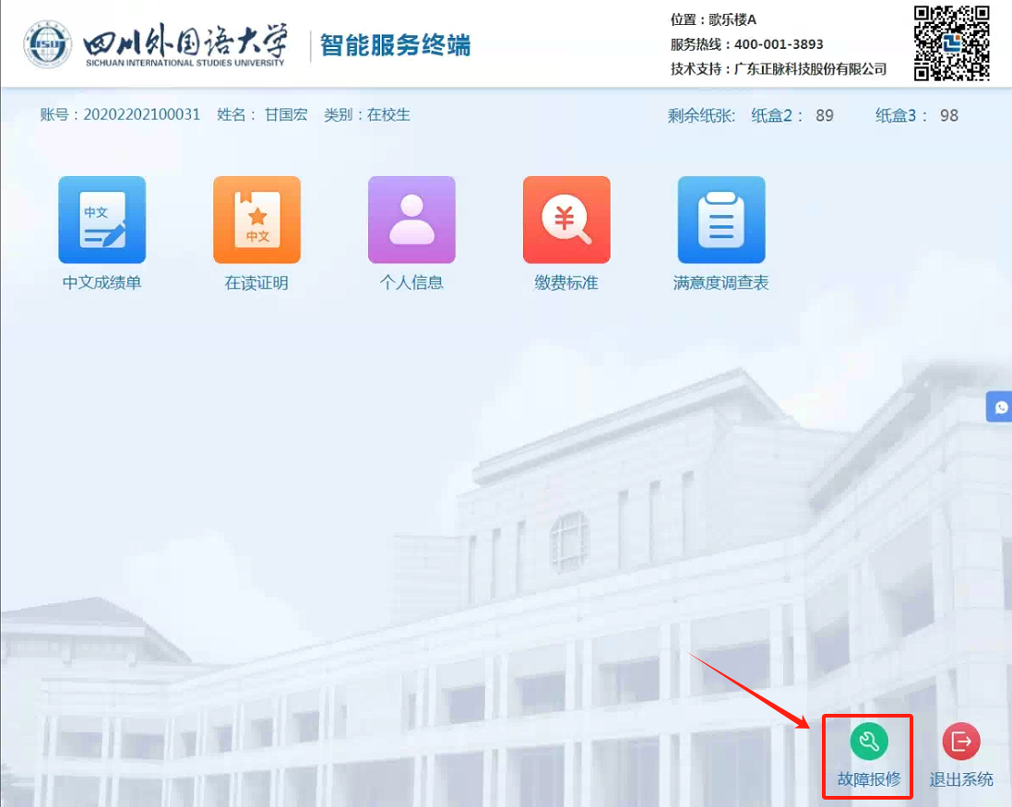Open the 中文成绩单 transcript icon
Image resolution: width=1012 pixels, height=807 pixels.
tap(102, 220)
